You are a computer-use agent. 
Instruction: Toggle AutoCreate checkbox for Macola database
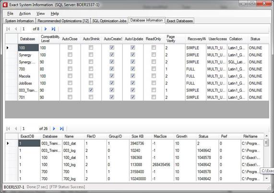coord(112,76)
